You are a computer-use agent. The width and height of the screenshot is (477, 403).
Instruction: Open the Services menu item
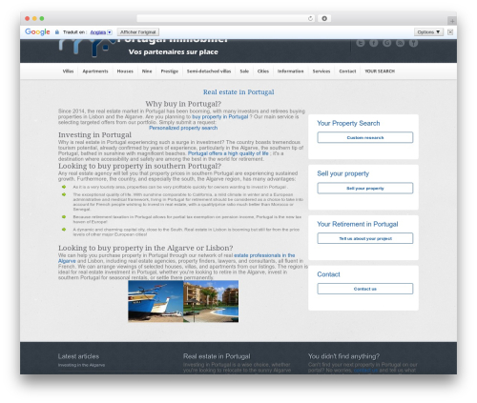click(321, 71)
